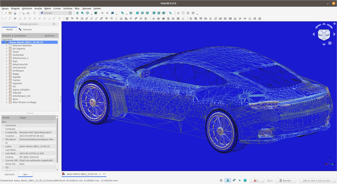Open the Araçlar menu
Viewport: 337px width, 184px height.
pyautogui.click(x=38, y=8)
